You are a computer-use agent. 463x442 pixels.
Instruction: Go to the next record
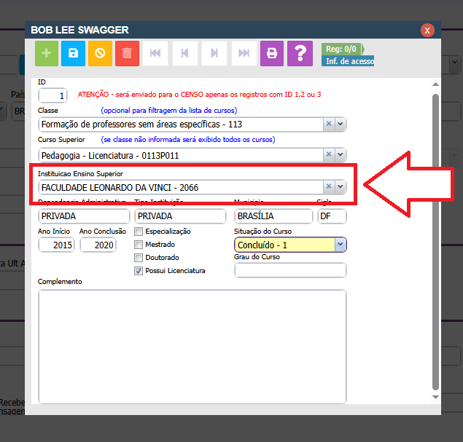(214, 53)
